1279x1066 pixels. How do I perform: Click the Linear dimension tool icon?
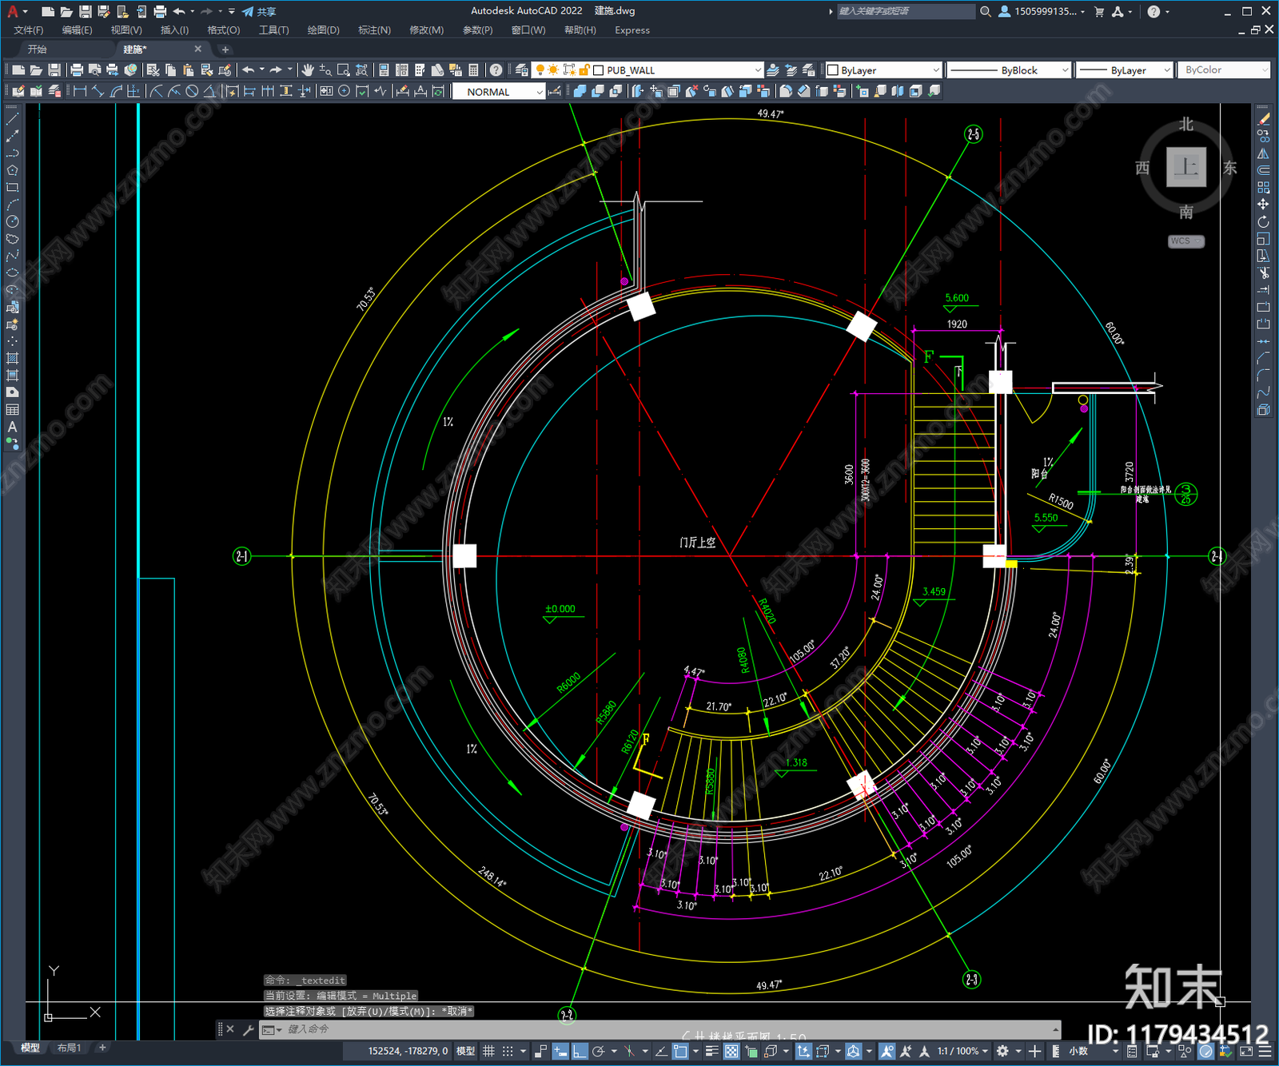coord(80,91)
